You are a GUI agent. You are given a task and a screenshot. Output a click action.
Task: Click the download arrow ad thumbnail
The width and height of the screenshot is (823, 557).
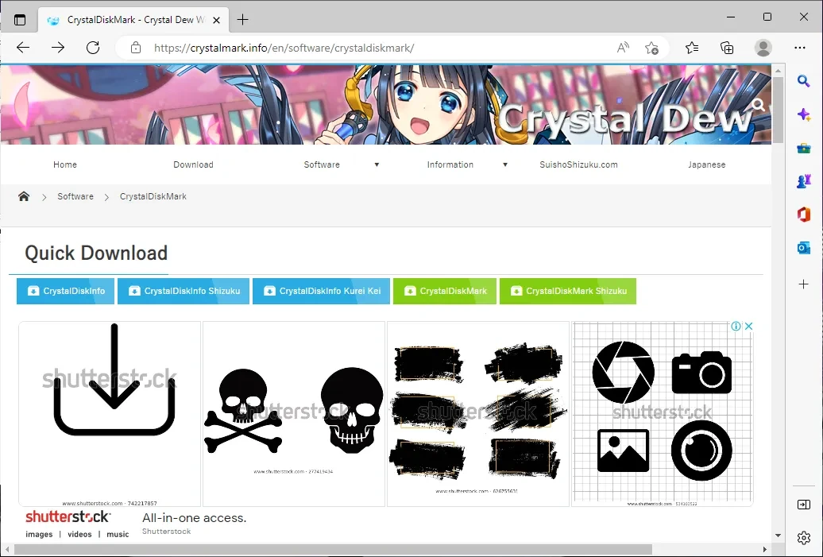click(110, 414)
